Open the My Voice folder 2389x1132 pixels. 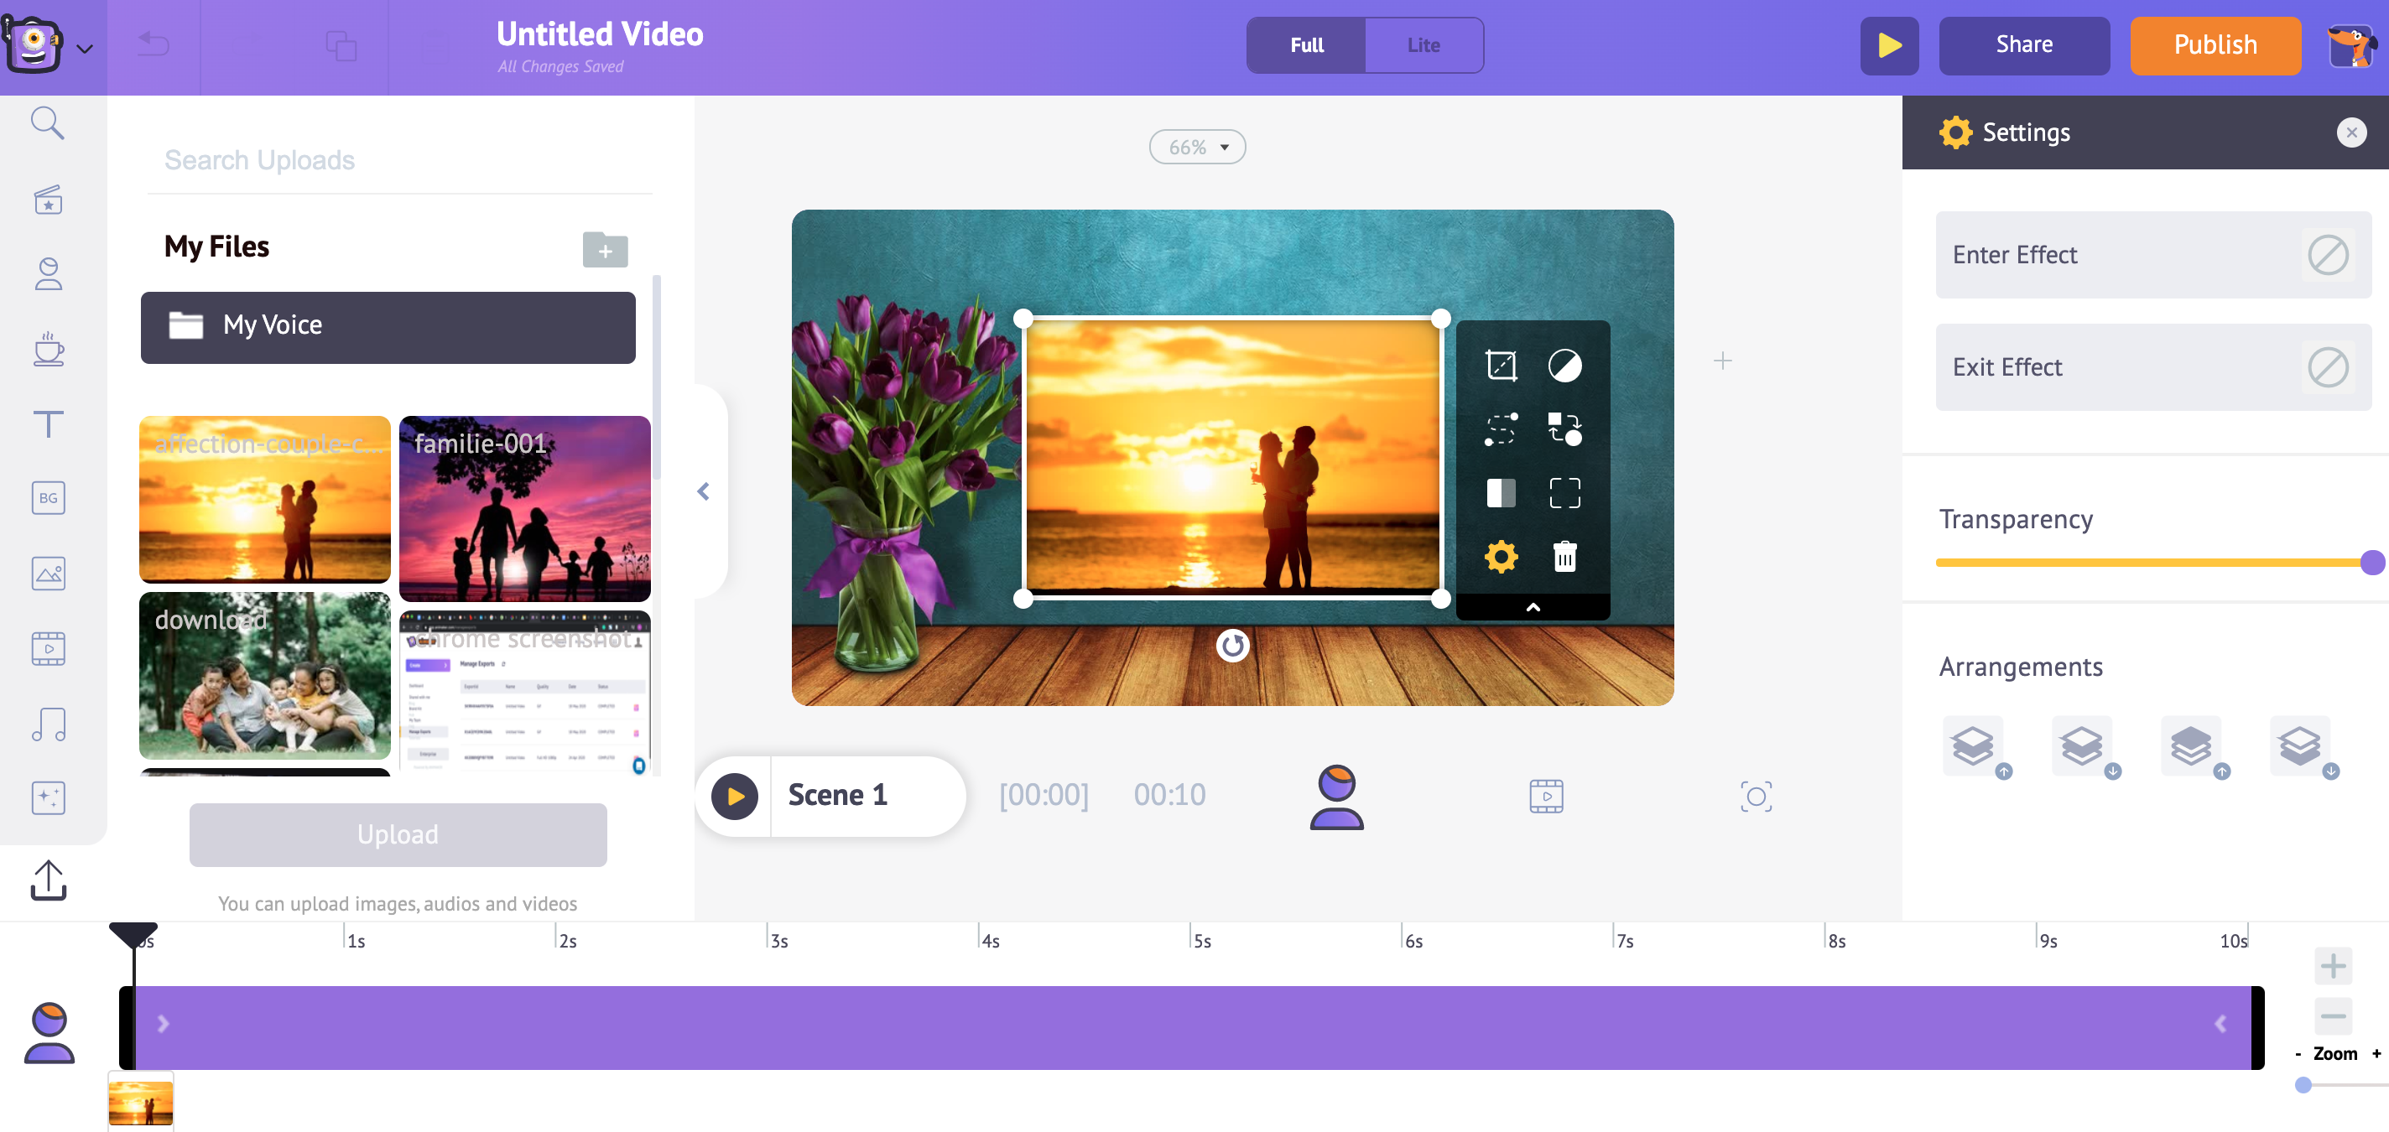388,326
